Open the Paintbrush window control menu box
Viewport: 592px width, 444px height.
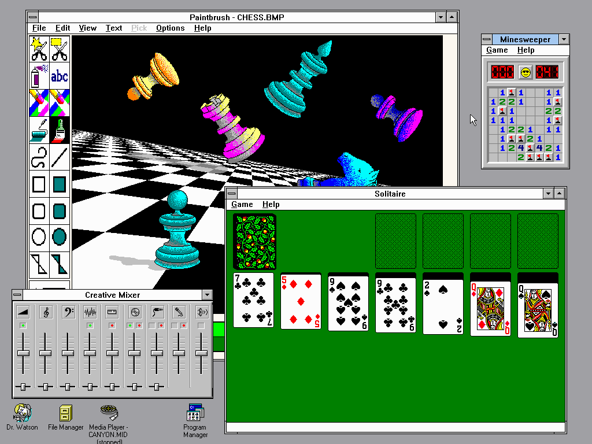33,17
